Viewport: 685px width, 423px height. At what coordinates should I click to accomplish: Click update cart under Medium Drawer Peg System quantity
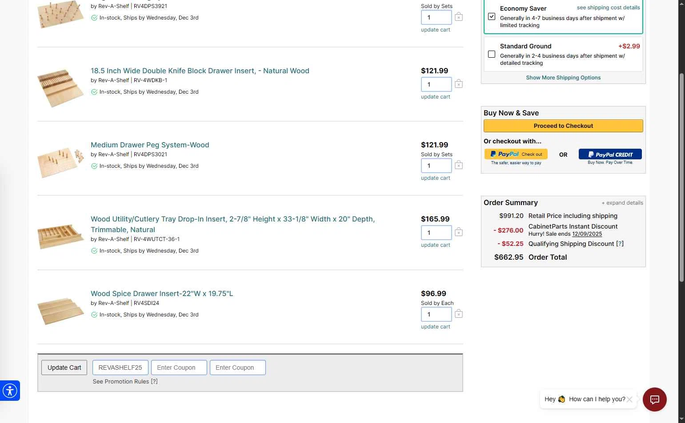(x=436, y=178)
